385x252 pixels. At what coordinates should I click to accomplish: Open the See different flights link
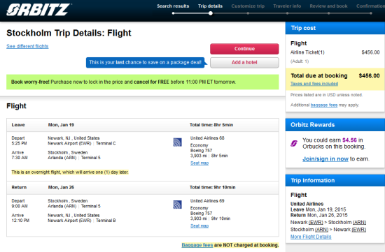[x=27, y=46]
